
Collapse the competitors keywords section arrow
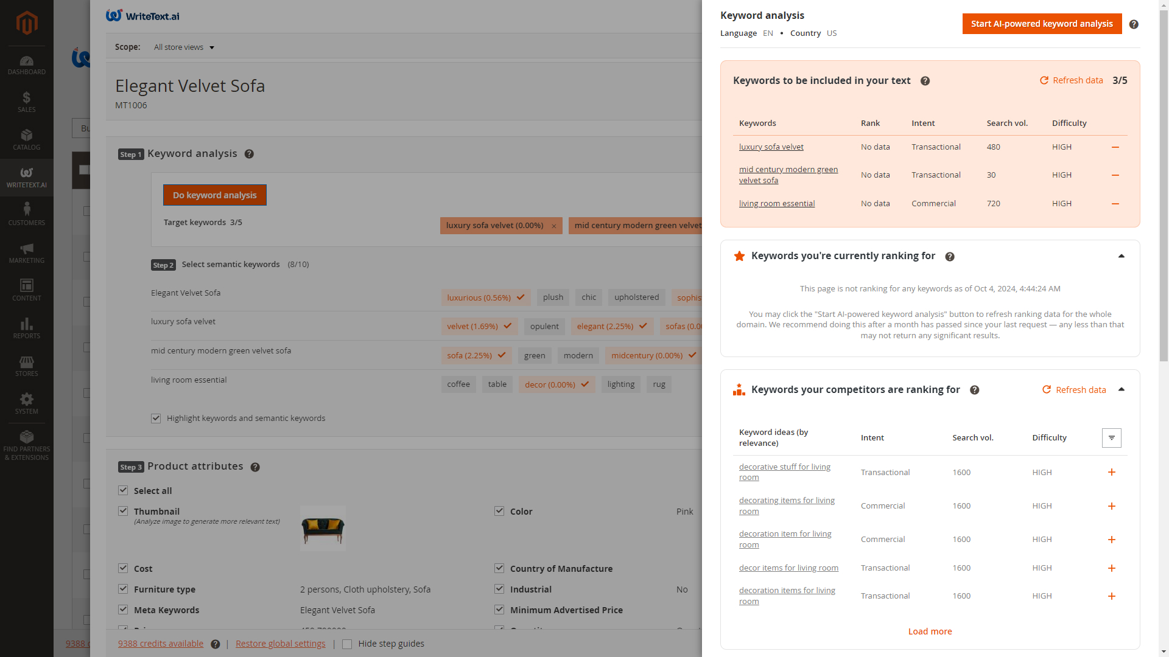click(x=1121, y=390)
